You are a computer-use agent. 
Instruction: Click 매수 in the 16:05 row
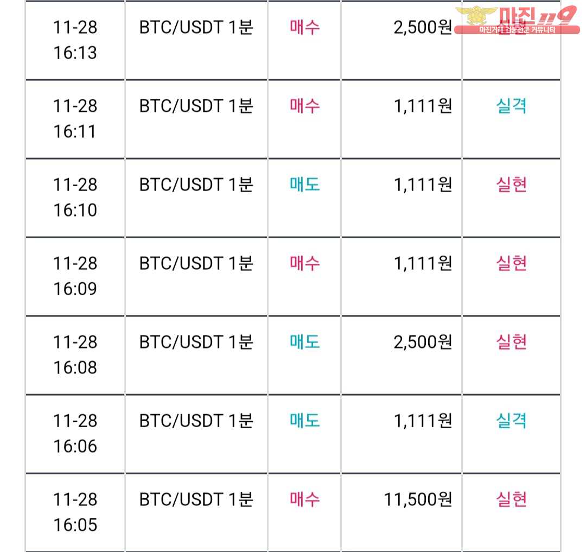pyautogui.click(x=304, y=499)
